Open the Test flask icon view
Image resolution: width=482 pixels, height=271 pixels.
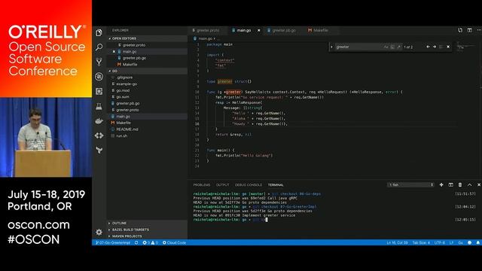click(x=99, y=106)
